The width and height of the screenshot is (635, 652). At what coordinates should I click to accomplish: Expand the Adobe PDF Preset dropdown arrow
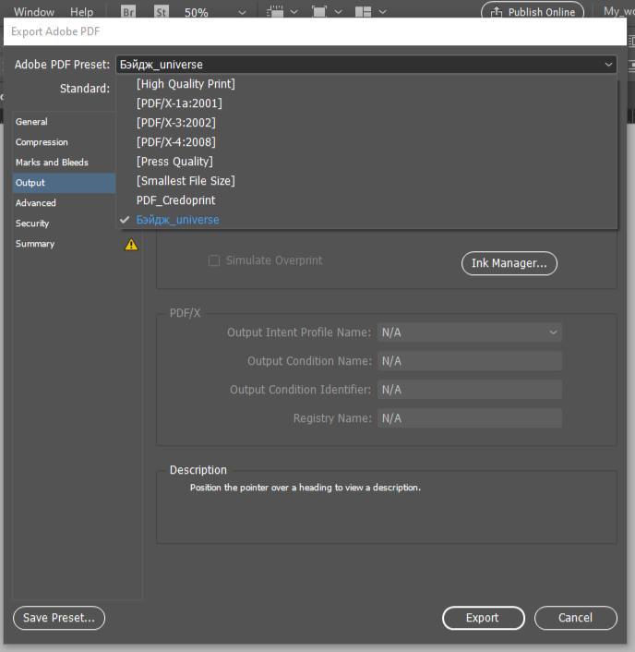[608, 65]
